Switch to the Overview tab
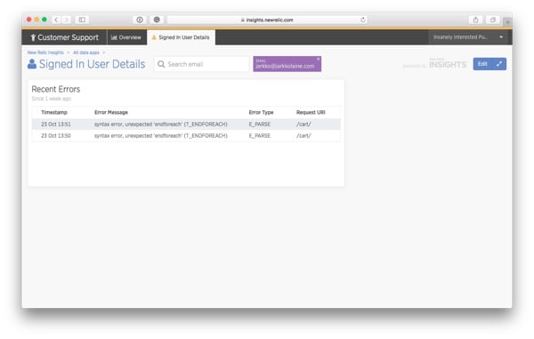The image size is (534, 339). coord(126,37)
